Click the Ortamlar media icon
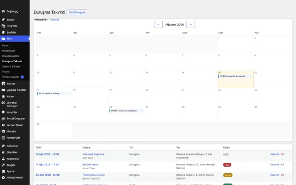Viewport: 296px width, 185px height. click(x=3, y=26)
